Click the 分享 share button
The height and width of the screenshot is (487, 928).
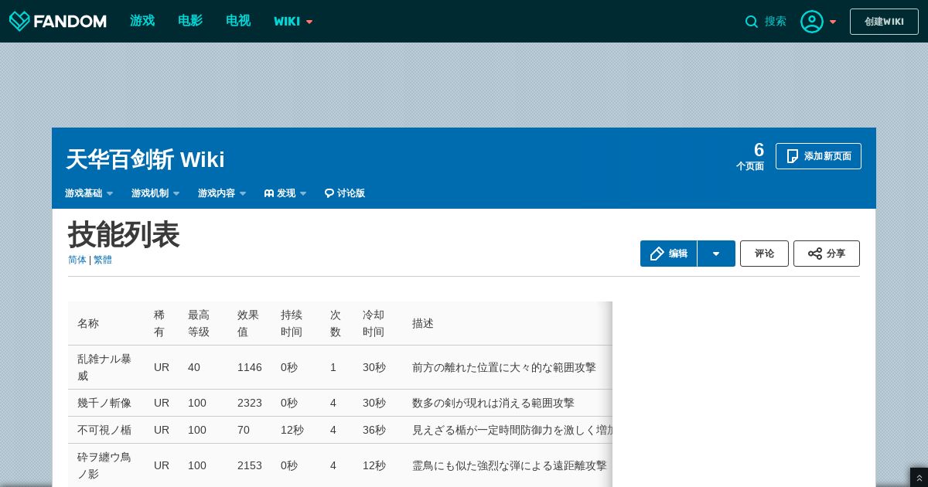pos(827,254)
